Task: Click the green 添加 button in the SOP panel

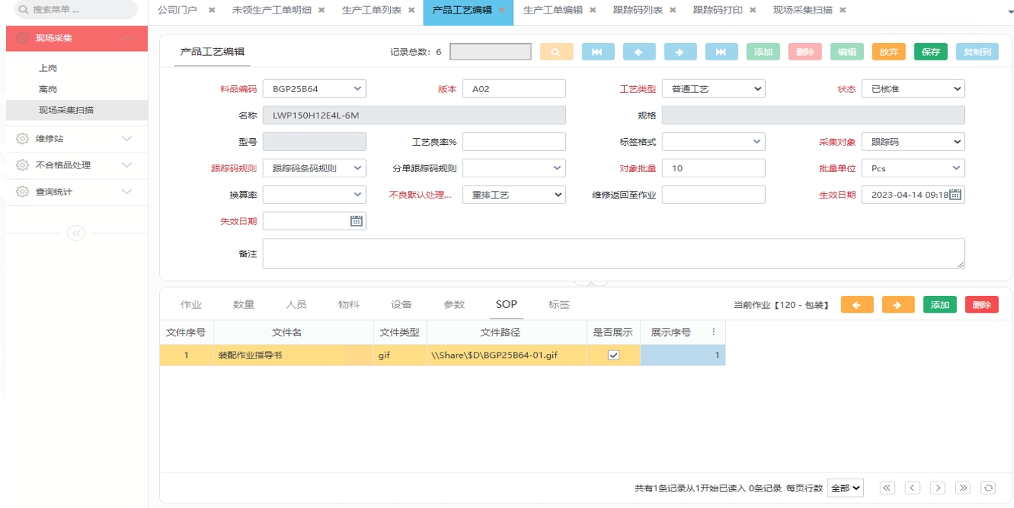Action: tap(939, 305)
